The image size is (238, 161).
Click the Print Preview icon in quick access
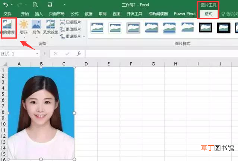tap(35, 5)
